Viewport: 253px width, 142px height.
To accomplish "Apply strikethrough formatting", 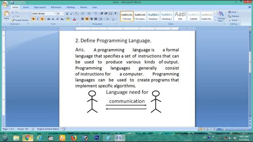I will (x=49, y=19).
